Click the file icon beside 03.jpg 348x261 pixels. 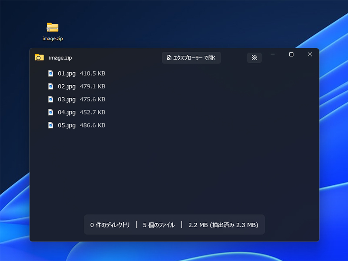click(50, 99)
